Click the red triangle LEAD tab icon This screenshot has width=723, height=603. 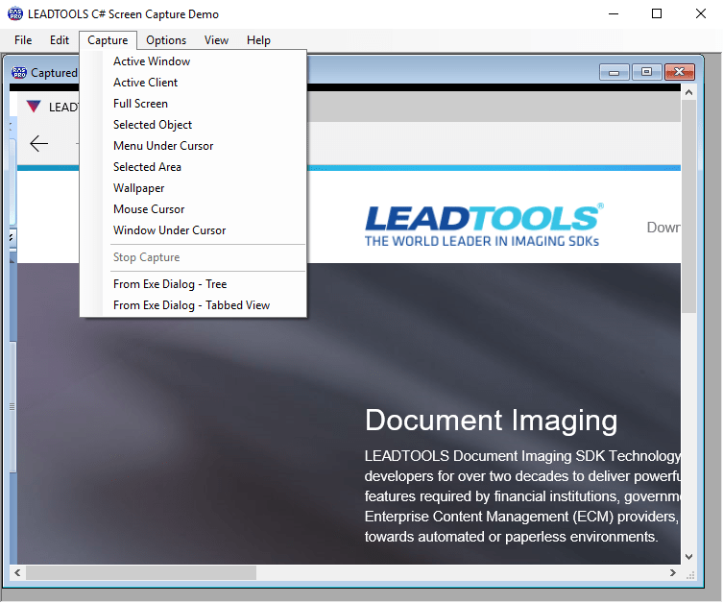(x=34, y=107)
